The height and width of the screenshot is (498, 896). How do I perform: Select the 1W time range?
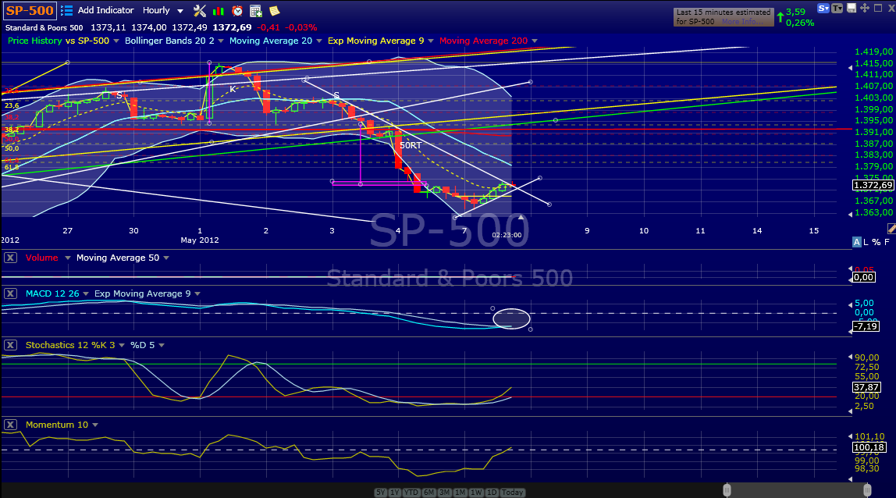tap(476, 493)
